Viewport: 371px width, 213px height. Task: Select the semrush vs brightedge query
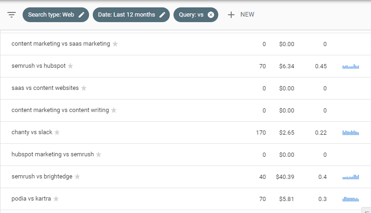point(42,177)
